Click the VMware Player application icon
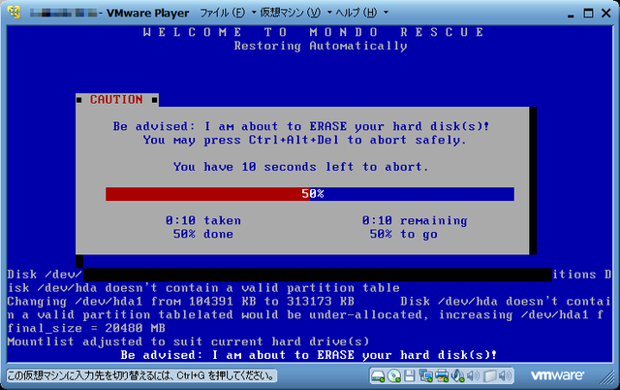 (x=15, y=13)
